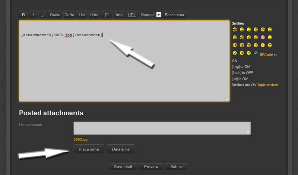Click the Place inline button

point(89,149)
